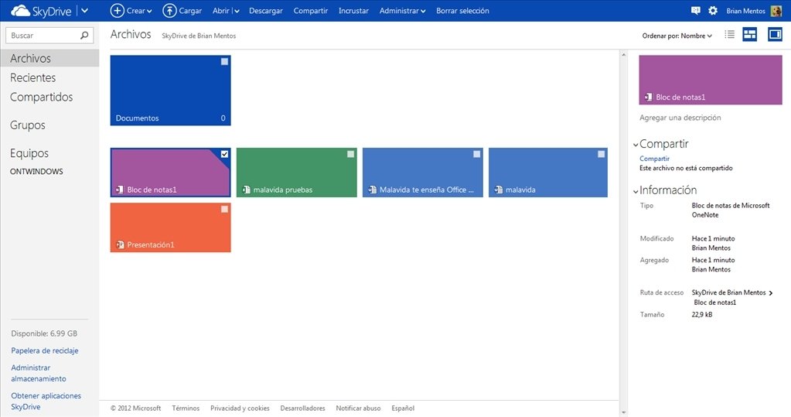Open the Desarrolladores footer link
Viewport: 791px width, 417px height.
(302, 408)
